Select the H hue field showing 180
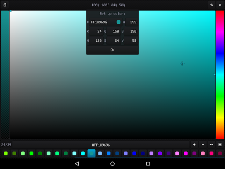This screenshot has width=225, height=169. pos(96,40)
